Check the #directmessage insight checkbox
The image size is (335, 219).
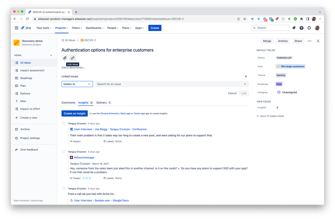[x=64, y=152]
